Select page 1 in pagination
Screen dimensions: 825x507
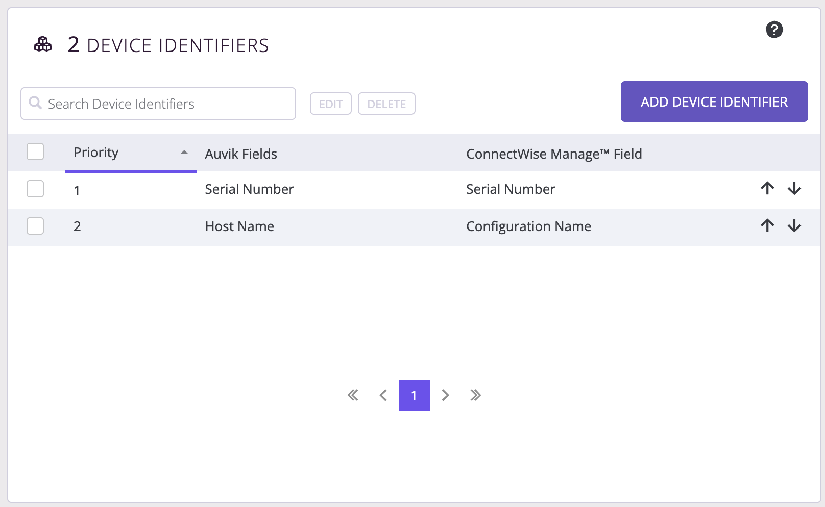(415, 395)
